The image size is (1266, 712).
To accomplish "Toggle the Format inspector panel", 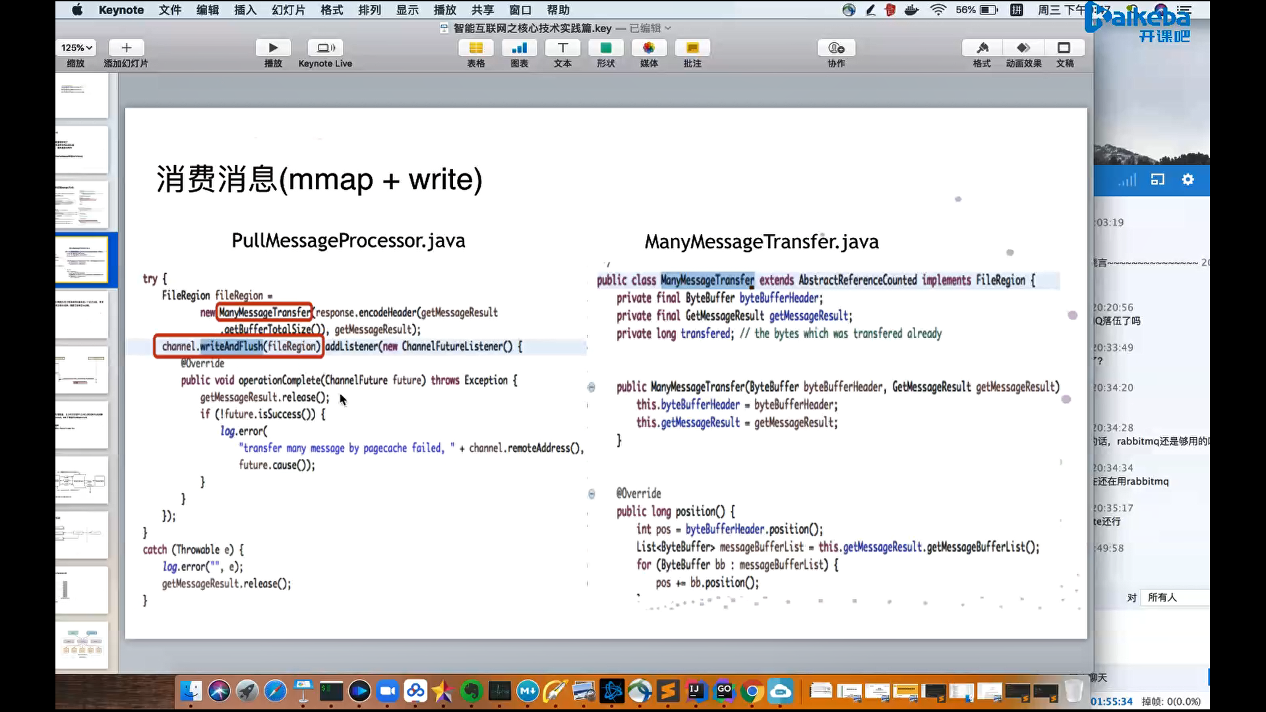I will [982, 48].
